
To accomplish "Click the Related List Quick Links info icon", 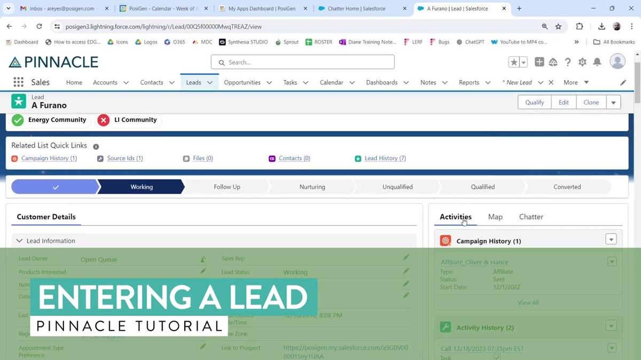I will tap(96, 146).
